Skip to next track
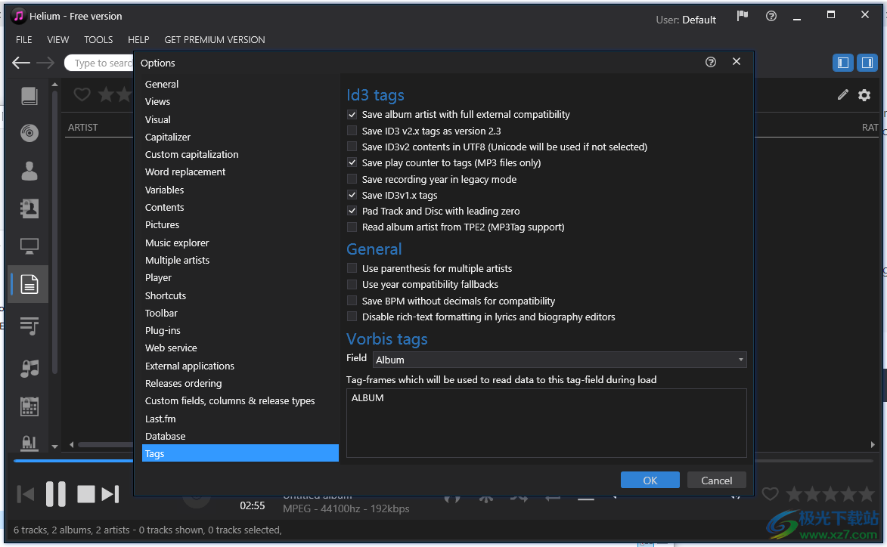The image size is (887, 547). (110, 494)
